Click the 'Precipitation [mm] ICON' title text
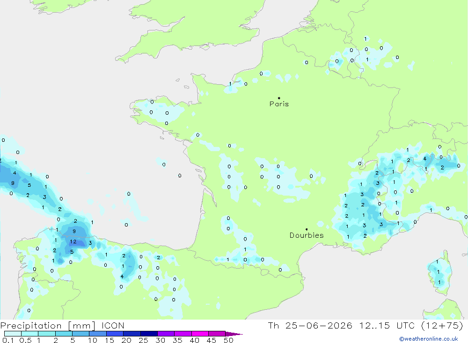This screenshot has height=343, width=468. pyautogui.click(x=62, y=326)
